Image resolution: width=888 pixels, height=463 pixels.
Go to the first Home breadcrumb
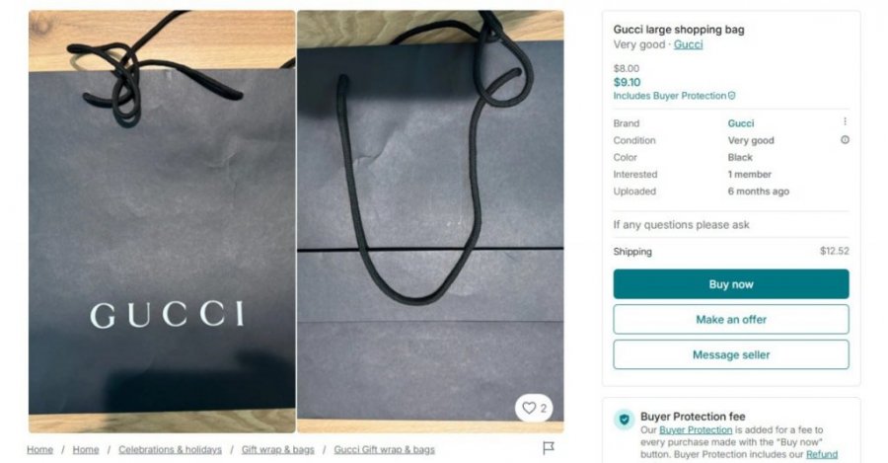click(x=39, y=449)
